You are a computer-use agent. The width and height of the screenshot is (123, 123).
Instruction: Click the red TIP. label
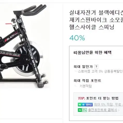[x=81, y=98]
